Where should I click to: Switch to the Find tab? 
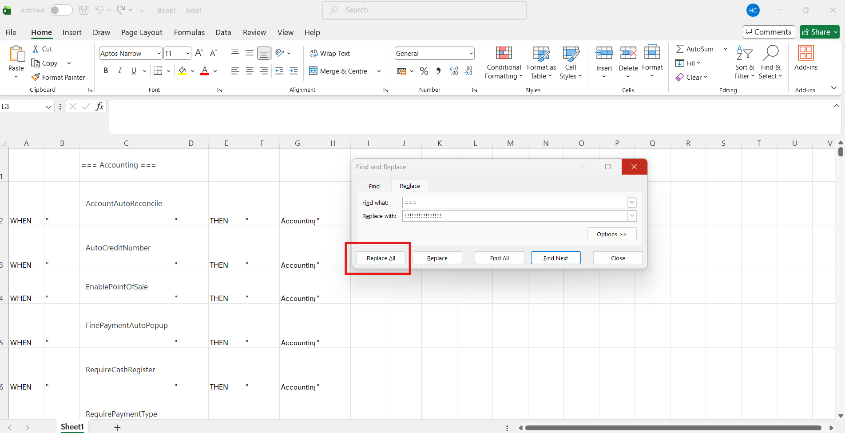click(374, 186)
